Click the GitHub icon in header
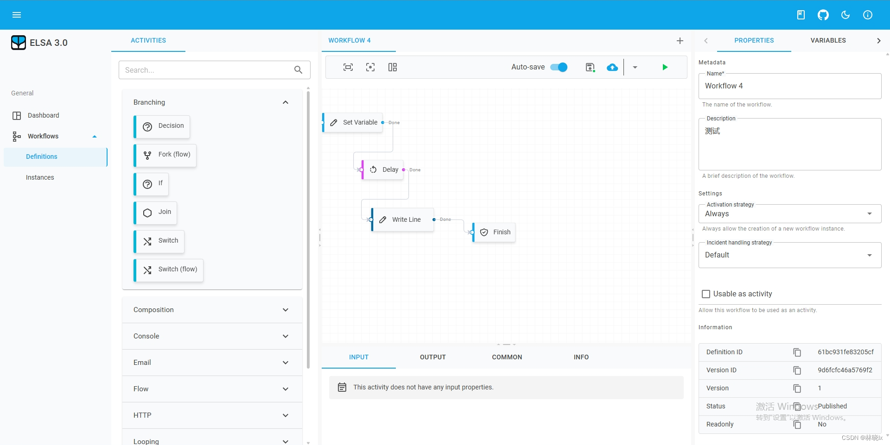Screen dimensions: 890x445 pos(823,15)
